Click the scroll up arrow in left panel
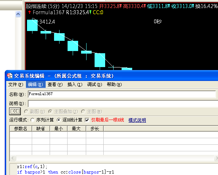 (x=18, y=14)
